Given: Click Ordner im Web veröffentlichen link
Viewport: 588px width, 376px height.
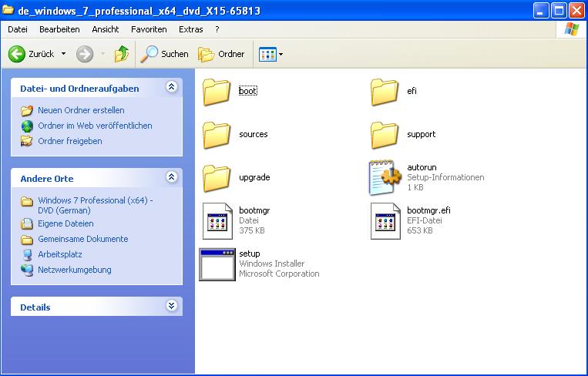Looking at the screenshot, I should click(95, 126).
